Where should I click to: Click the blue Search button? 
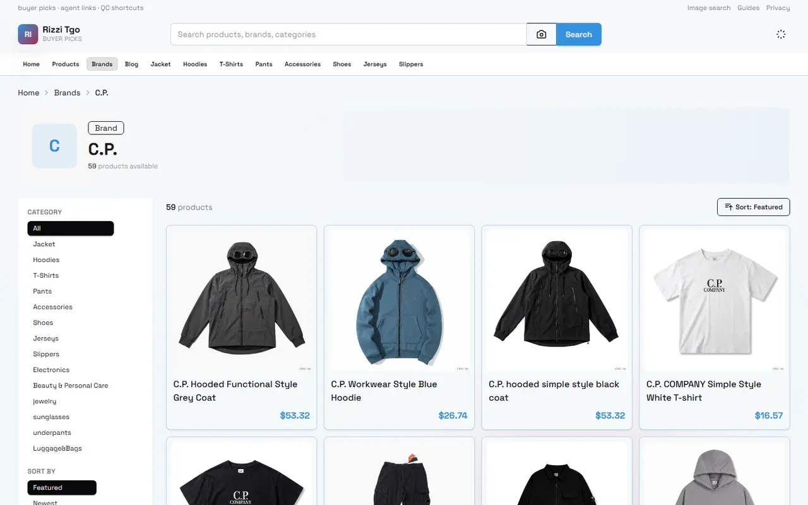pos(579,35)
